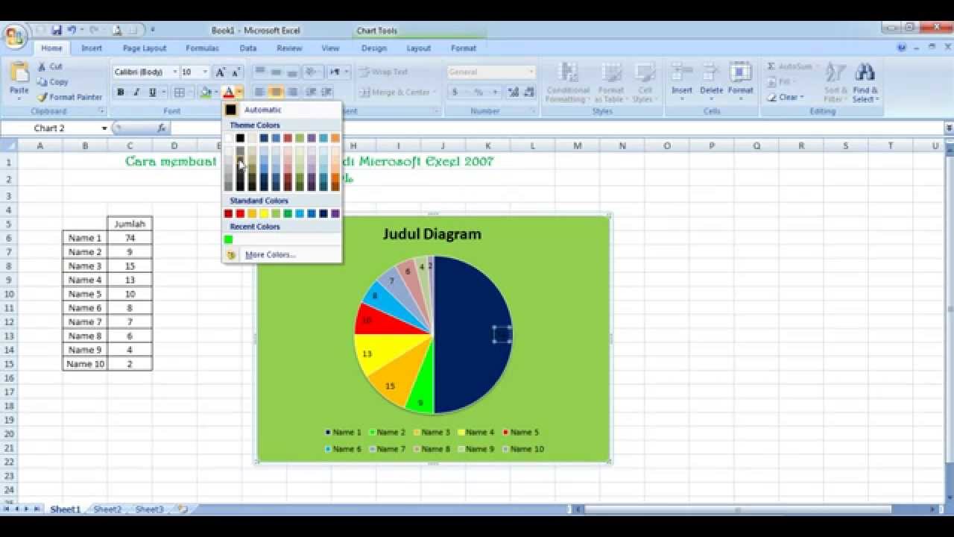This screenshot has width=954, height=537.
Task: Open the Clipboard dialog launcher
Action: pyautogui.click(x=102, y=111)
